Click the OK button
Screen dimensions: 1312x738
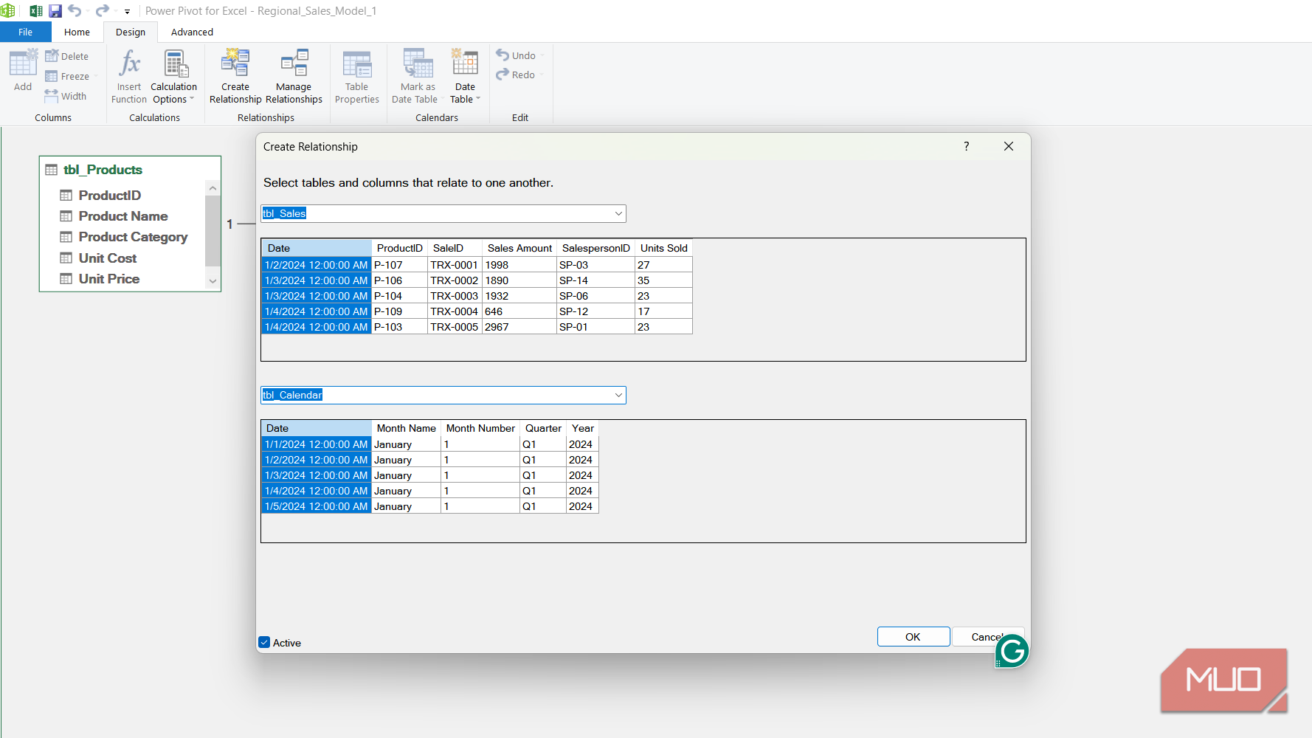pos(913,637)
